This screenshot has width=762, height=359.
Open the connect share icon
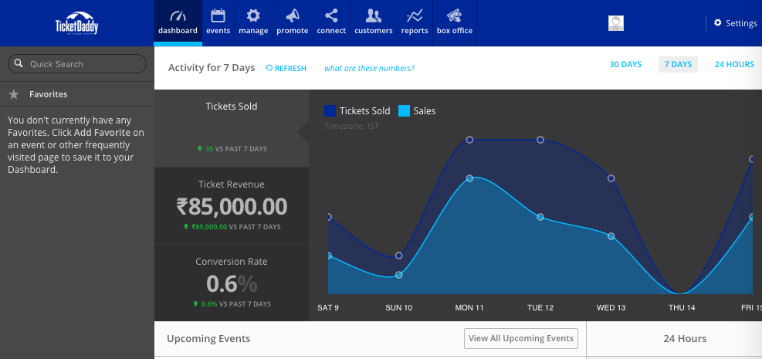coord(331,15)
